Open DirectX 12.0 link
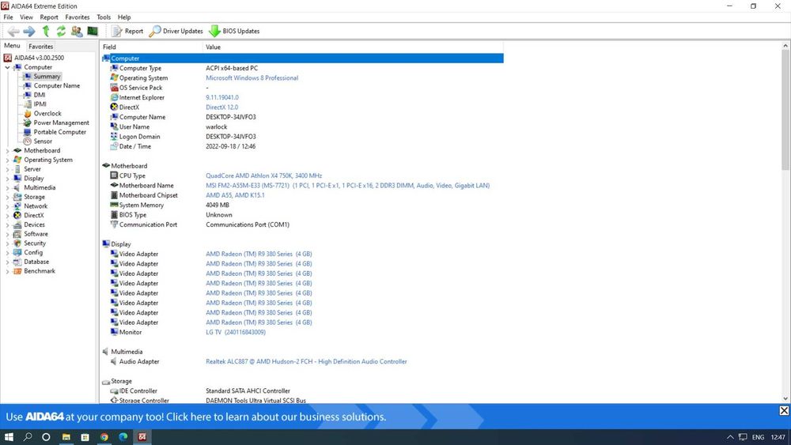 [221, 107]
